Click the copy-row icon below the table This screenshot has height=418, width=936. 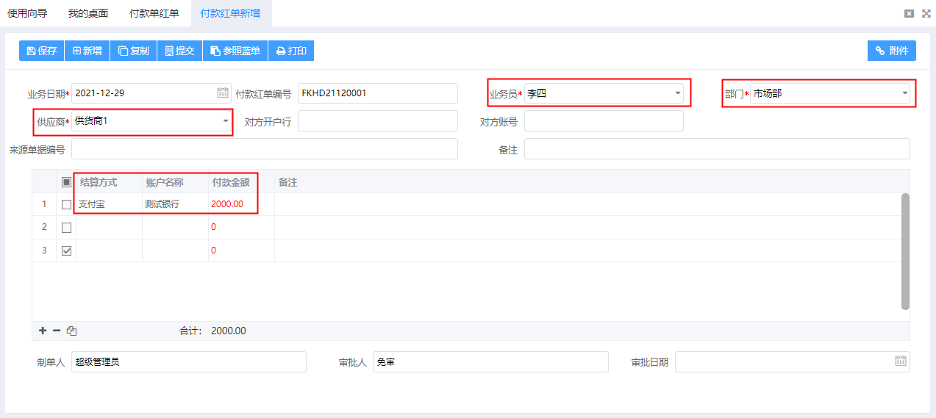71,331
